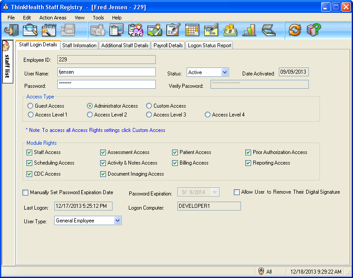Click the Logon Computer field showing DEVELOPER1
Viewport: 353px width, 278px height.
pyautogui.click(x=209, y=206)
